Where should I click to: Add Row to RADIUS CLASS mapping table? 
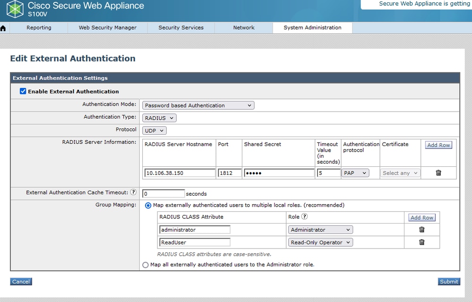422,218
